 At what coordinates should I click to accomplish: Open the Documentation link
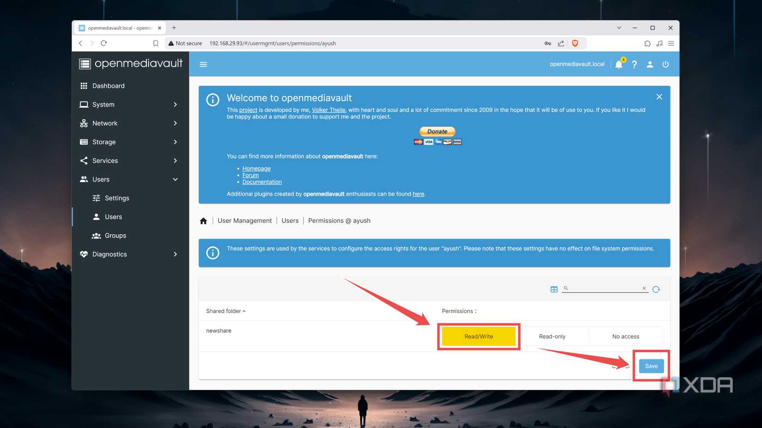click(262, 182)
